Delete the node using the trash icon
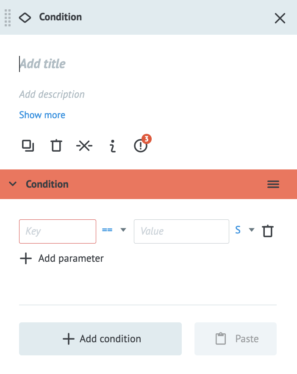 (x=56, y=145)
